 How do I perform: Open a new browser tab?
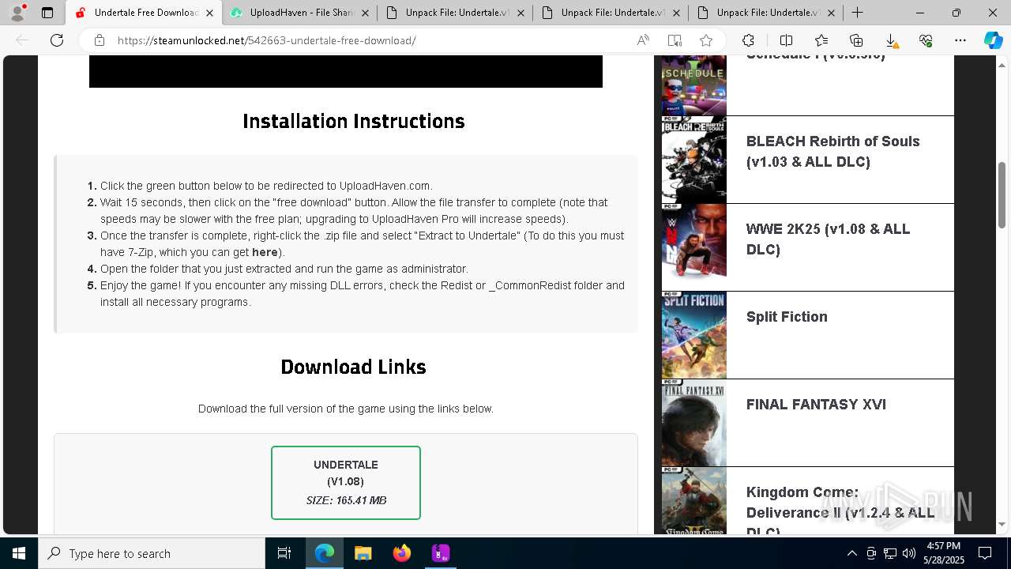[857, 13]
